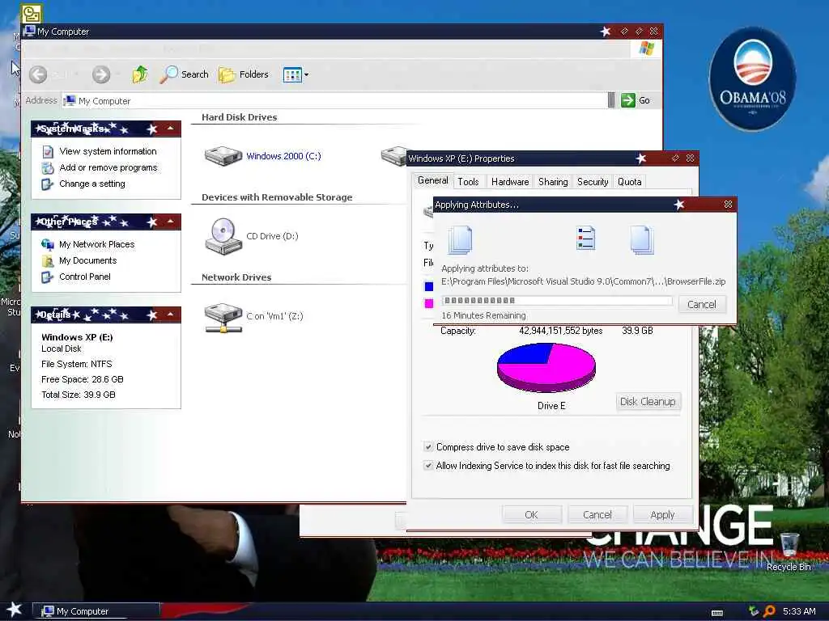The image size is (829, 621).
Task: Click the View system information icon
Action: point(48,151)
